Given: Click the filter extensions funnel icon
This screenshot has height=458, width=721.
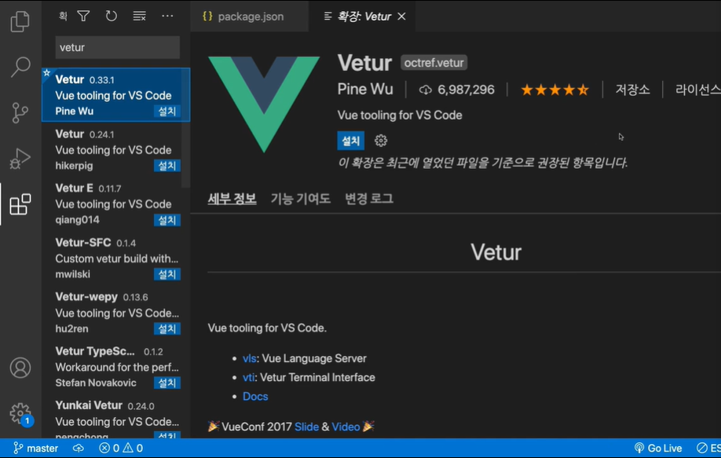Looking at the screenshot, I should point(83,16).
